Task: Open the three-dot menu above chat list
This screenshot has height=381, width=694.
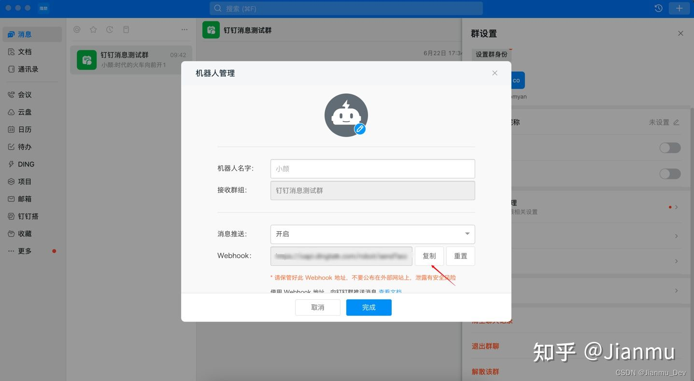Action: click(184, 29)
